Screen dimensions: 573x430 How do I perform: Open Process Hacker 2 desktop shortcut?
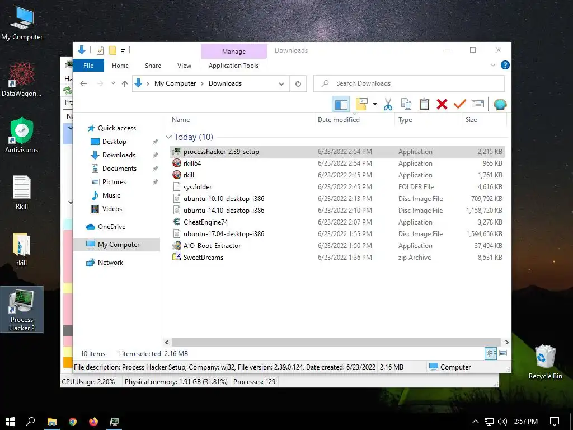click(22, 309)
